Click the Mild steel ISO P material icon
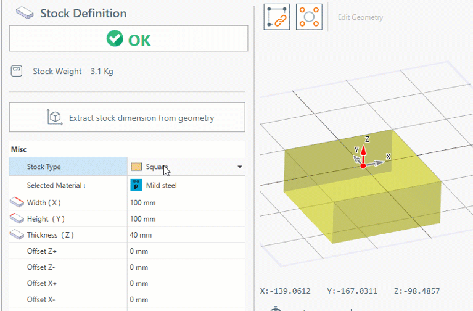473x311 pixels. [136, 185]
